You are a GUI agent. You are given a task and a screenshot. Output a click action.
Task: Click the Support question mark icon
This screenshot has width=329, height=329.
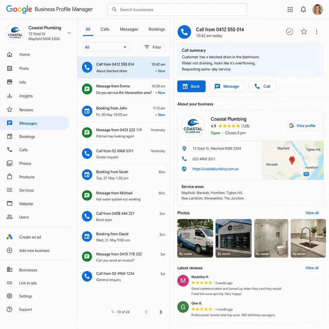pos(10,309)
